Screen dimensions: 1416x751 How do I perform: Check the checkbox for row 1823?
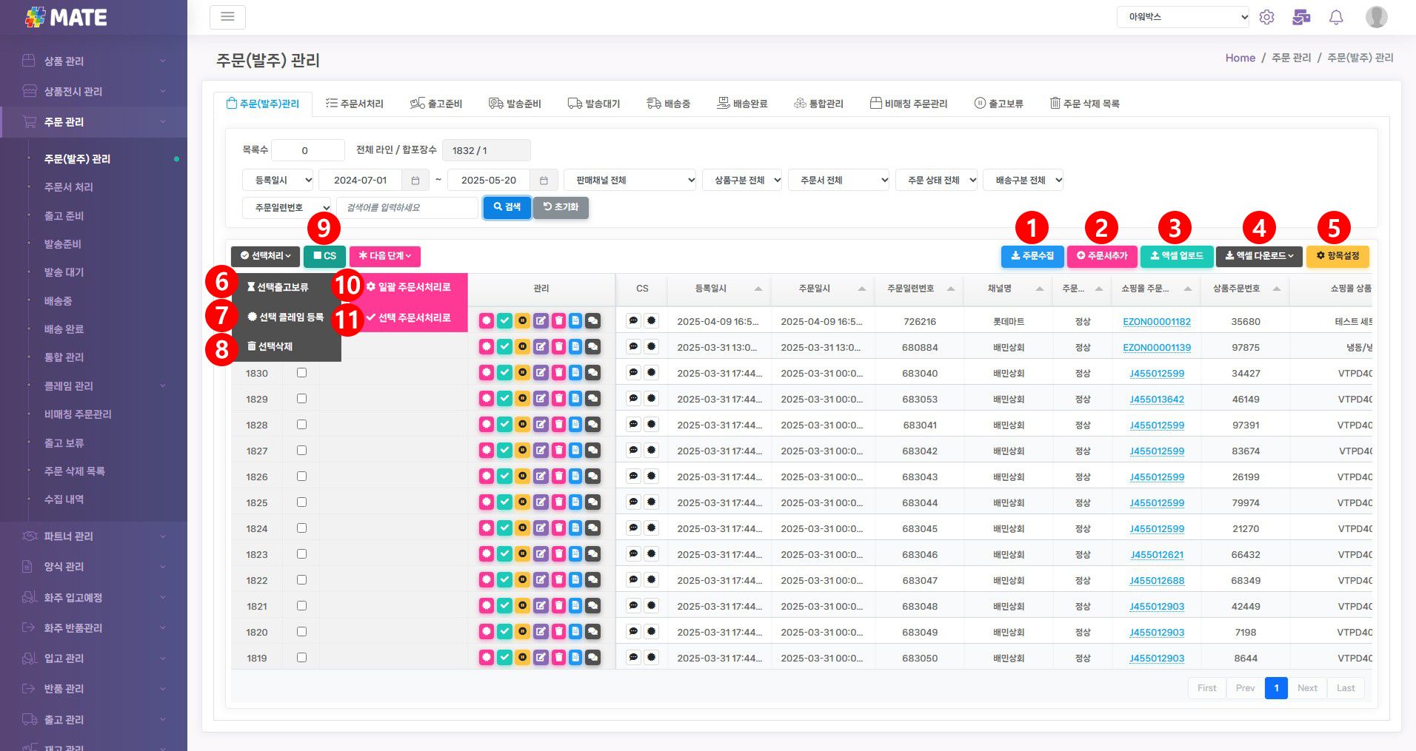tap(301, 553)
